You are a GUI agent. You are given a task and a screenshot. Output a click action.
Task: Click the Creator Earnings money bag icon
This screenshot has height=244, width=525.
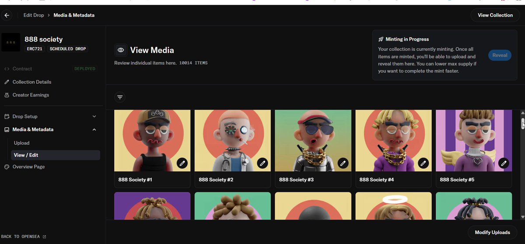pos(7,95)
